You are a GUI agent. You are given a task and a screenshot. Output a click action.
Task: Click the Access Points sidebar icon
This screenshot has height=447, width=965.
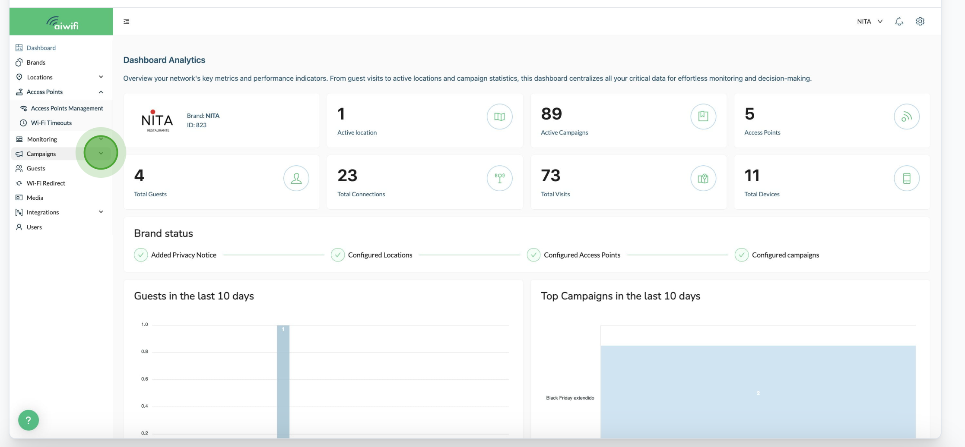coord(19,92)
